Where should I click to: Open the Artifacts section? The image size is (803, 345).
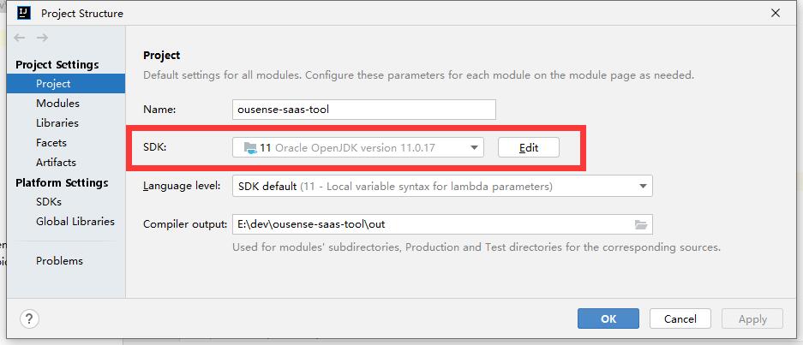[x=56, y=163]
